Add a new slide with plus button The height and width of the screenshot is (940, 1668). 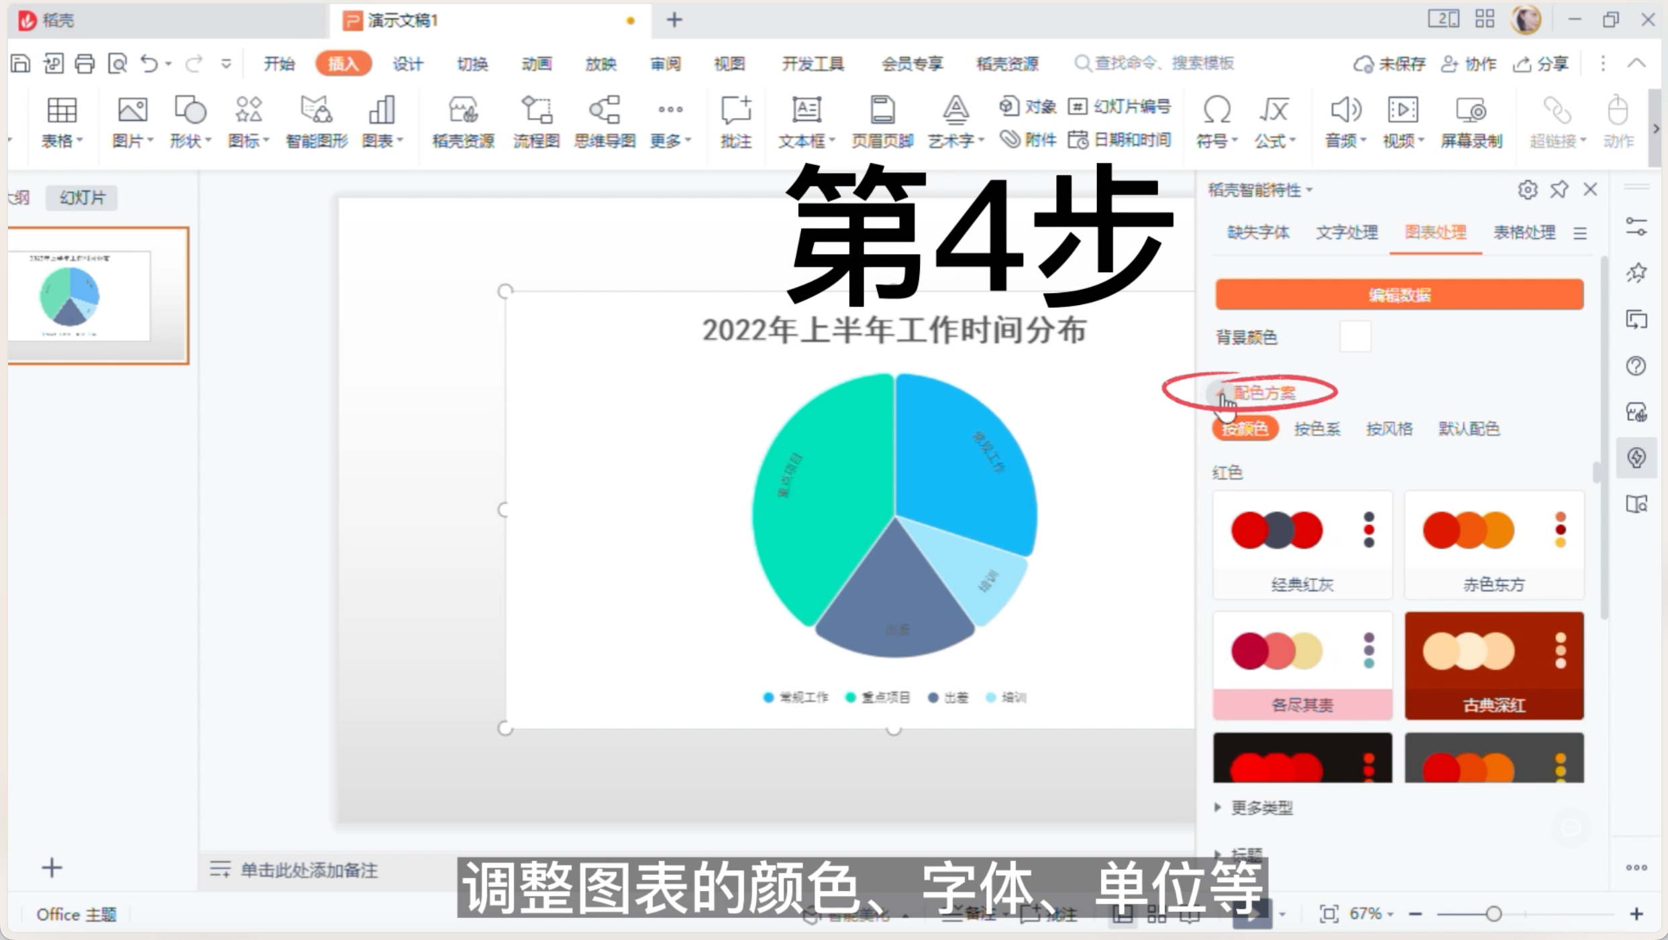[x=52, y=868]
